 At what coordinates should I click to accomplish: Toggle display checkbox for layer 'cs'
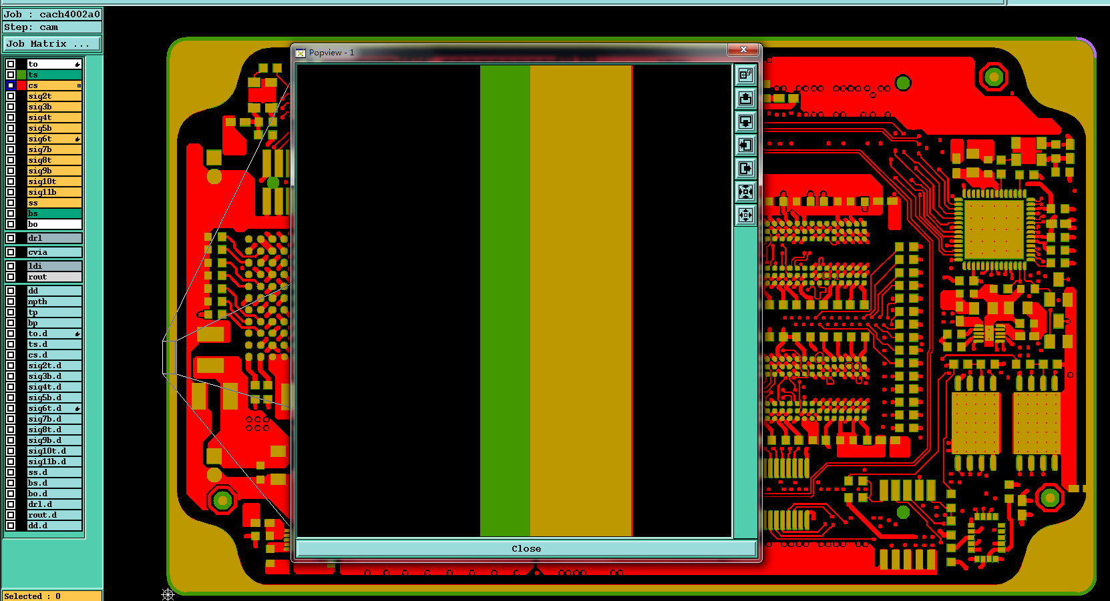click(x=11, y=85)
